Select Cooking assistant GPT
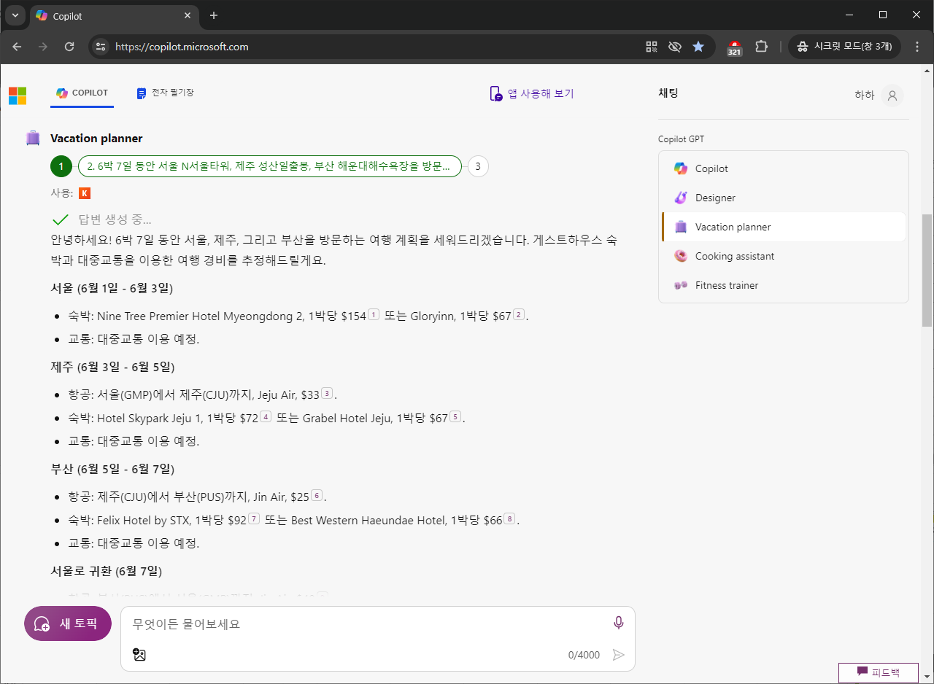Image resolution: width=934 pixels, height=684 pixels. 784,256
